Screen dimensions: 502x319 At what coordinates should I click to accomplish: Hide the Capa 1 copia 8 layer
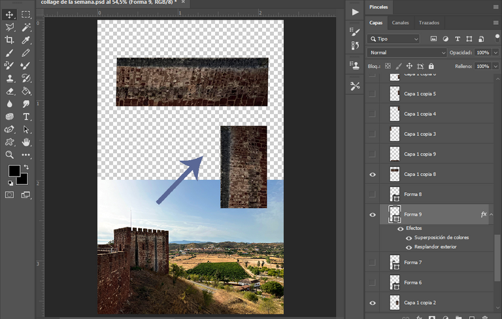pos(373,175)
